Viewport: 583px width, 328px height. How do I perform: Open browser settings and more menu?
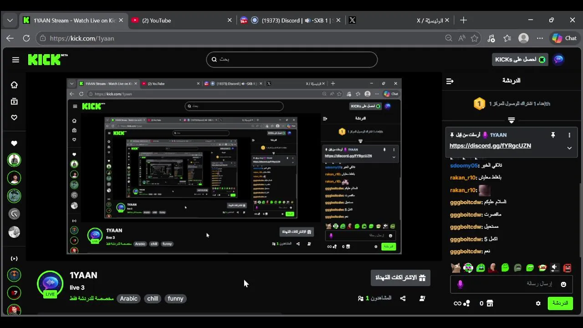[540, 38]
